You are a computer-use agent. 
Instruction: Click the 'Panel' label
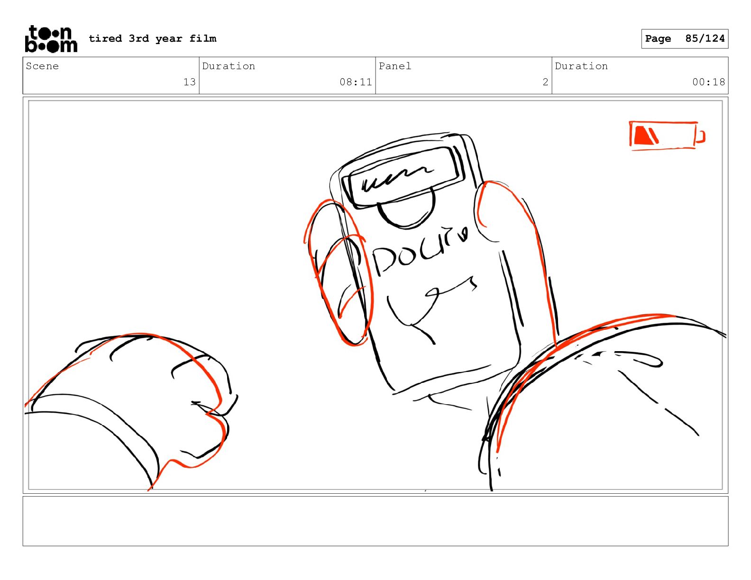coord(395,66)
